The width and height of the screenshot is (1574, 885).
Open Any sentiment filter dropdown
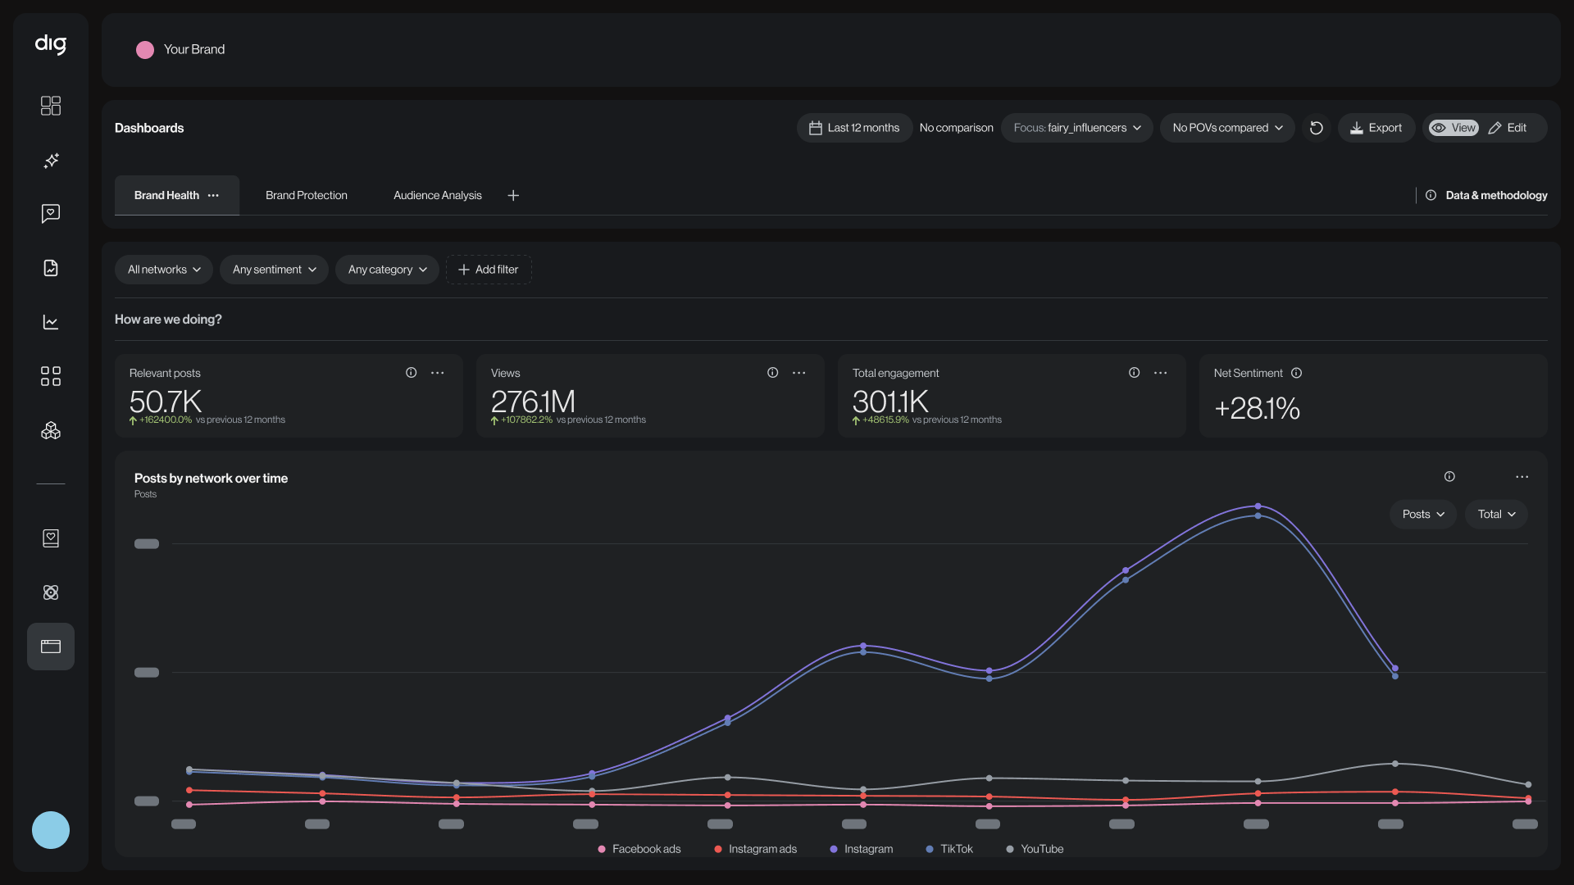tap(274, 270)
